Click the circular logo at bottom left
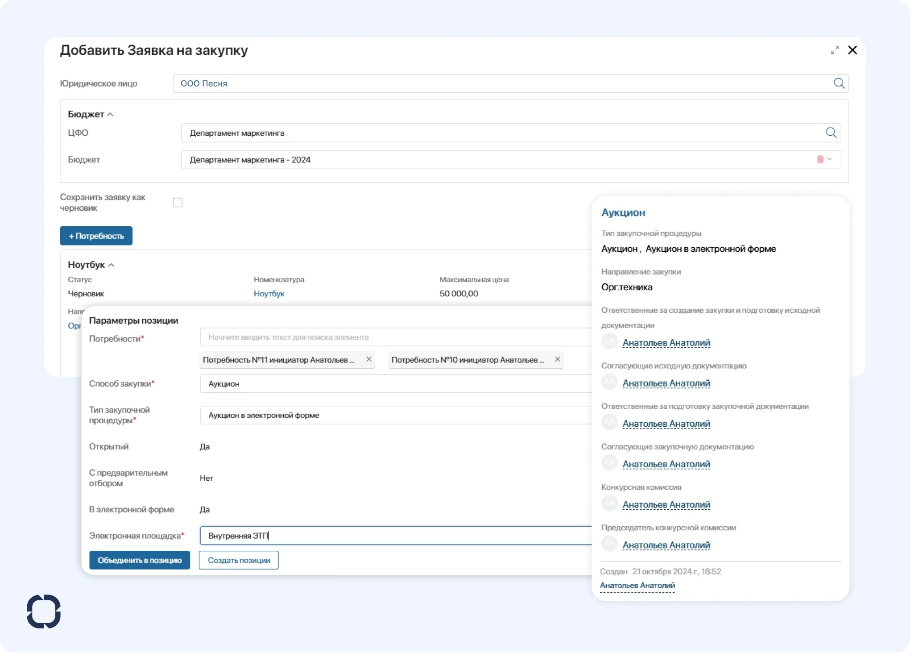Screen dimensions: 910x653 click(x=44, y=611)
